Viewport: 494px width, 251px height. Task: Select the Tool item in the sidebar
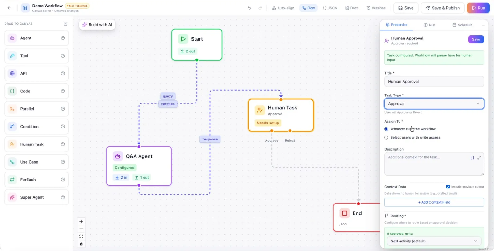(36, 56)
